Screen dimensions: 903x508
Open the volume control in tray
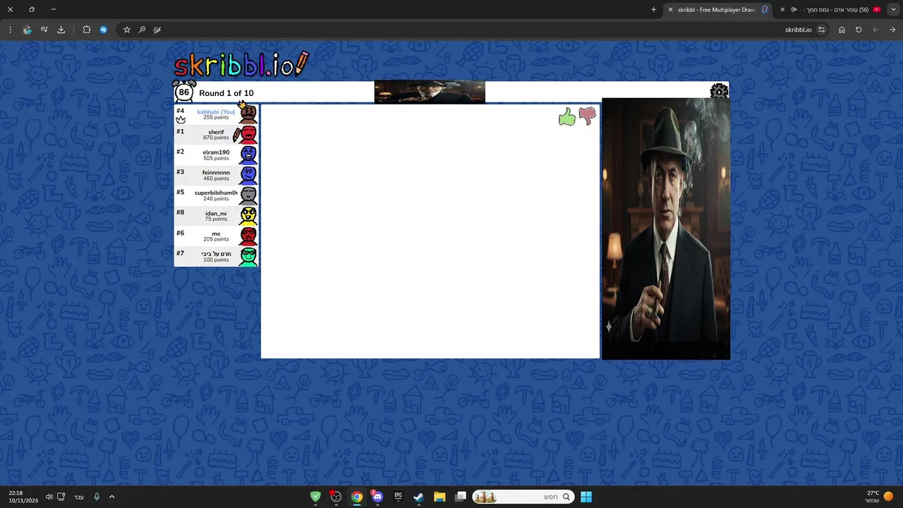tap(49, 497)
